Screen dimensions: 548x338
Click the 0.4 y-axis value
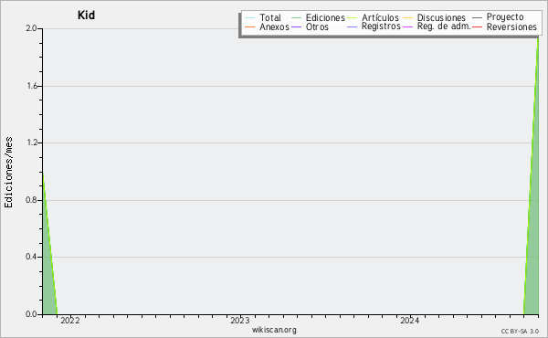[32, 257]
